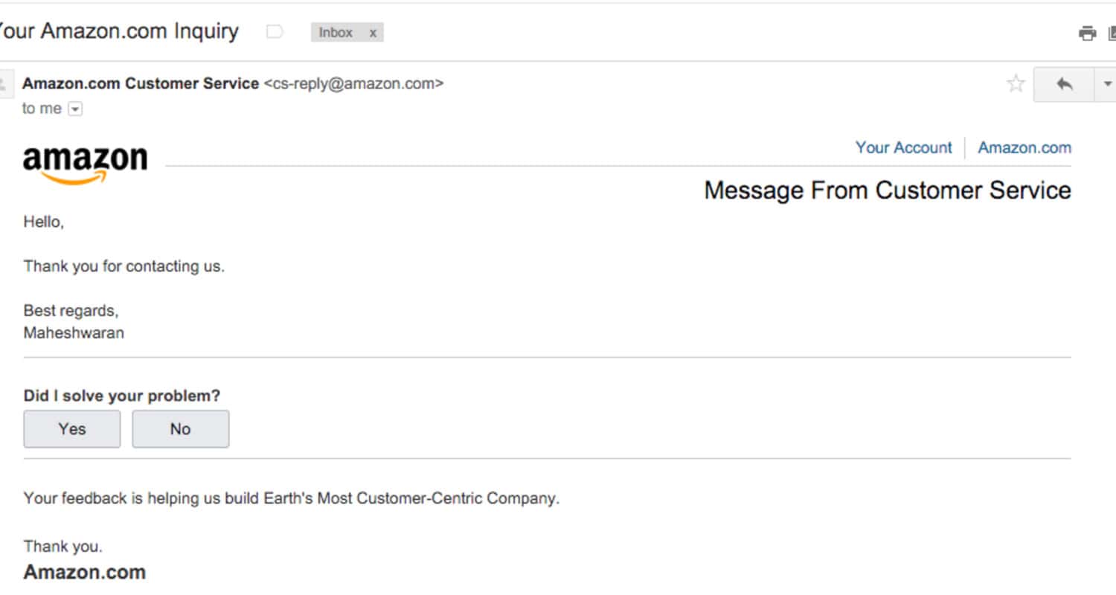Show details arrow next to "to me"

pyautogui.click(x=75, y=109)
